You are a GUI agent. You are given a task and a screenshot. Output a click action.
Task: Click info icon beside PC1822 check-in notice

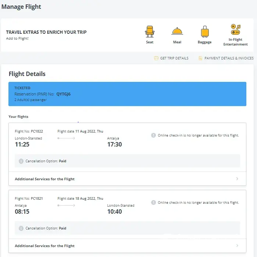[x=154, y=135]
